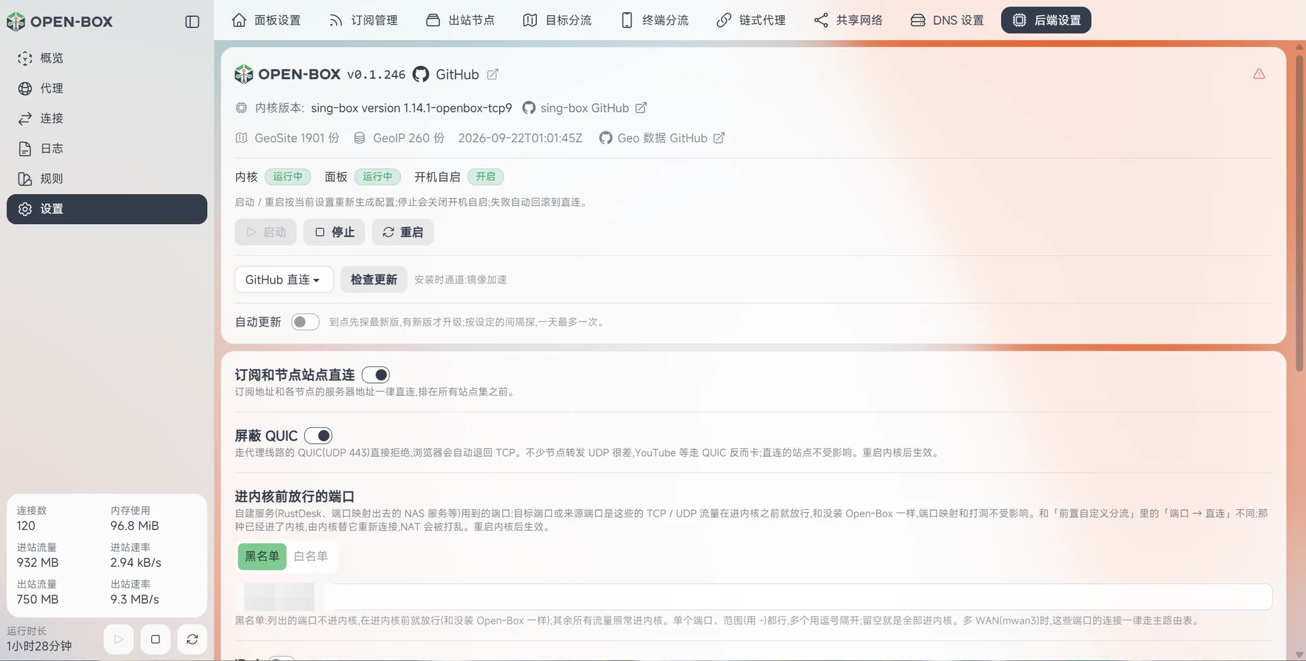
Task: Switch to the 订阅管理 tab
Action: (x=364, y=20)
